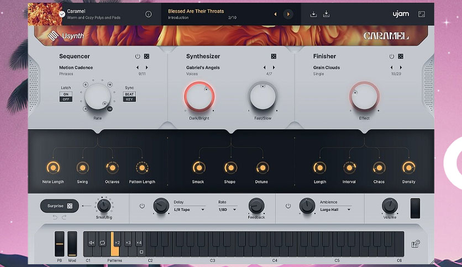
Task: Toggle the Delay power button
Action: pos(142,206)
